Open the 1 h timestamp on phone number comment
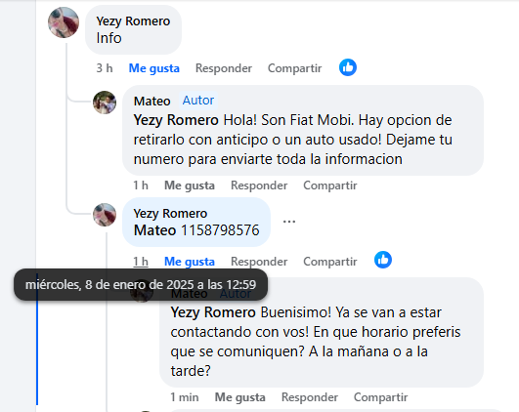This screenshot has width=519, height=412. [x=141, y=262]
